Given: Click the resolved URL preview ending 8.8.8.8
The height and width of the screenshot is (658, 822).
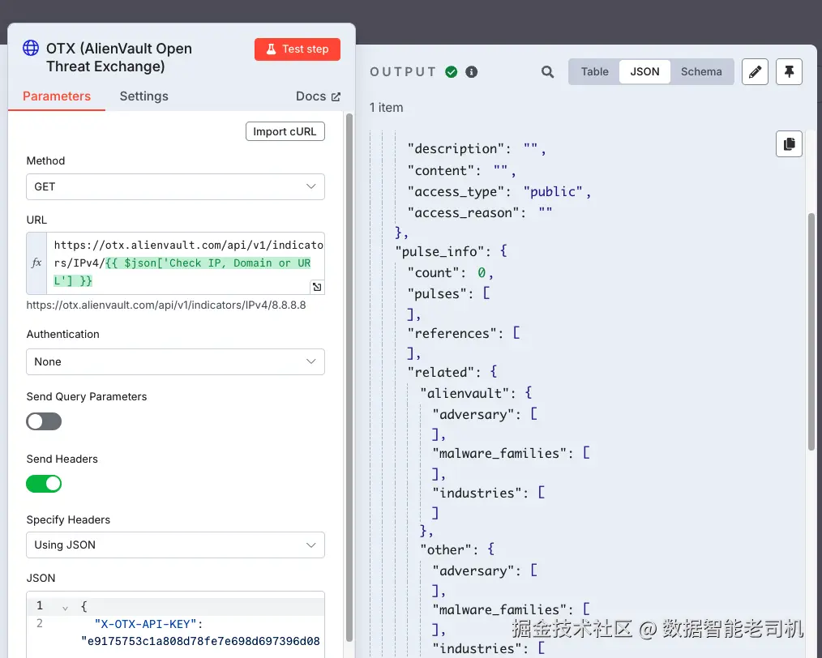Looking at the screenshot, I should coord(166,305).
